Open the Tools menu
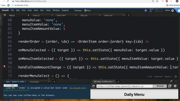 click(x=48, y=10)
